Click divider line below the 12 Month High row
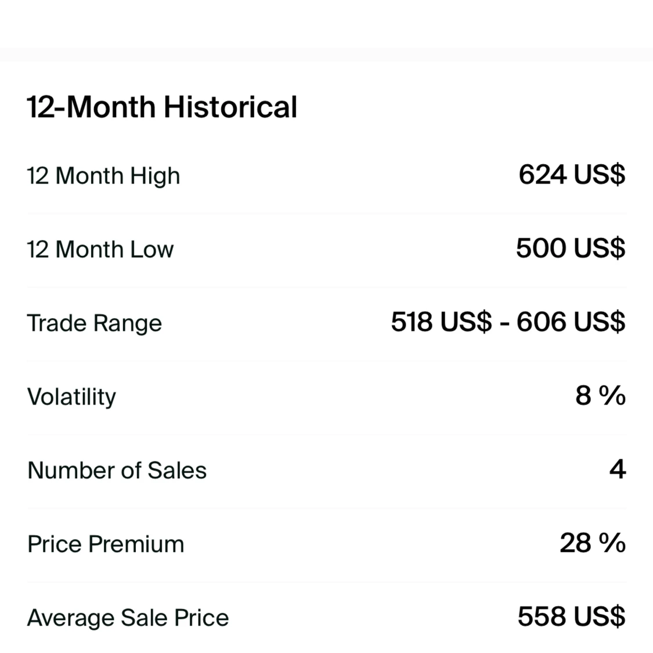Image resolution: width=653 pixels, height=653 pixels. pyautogui.click(x=326, y=214)
